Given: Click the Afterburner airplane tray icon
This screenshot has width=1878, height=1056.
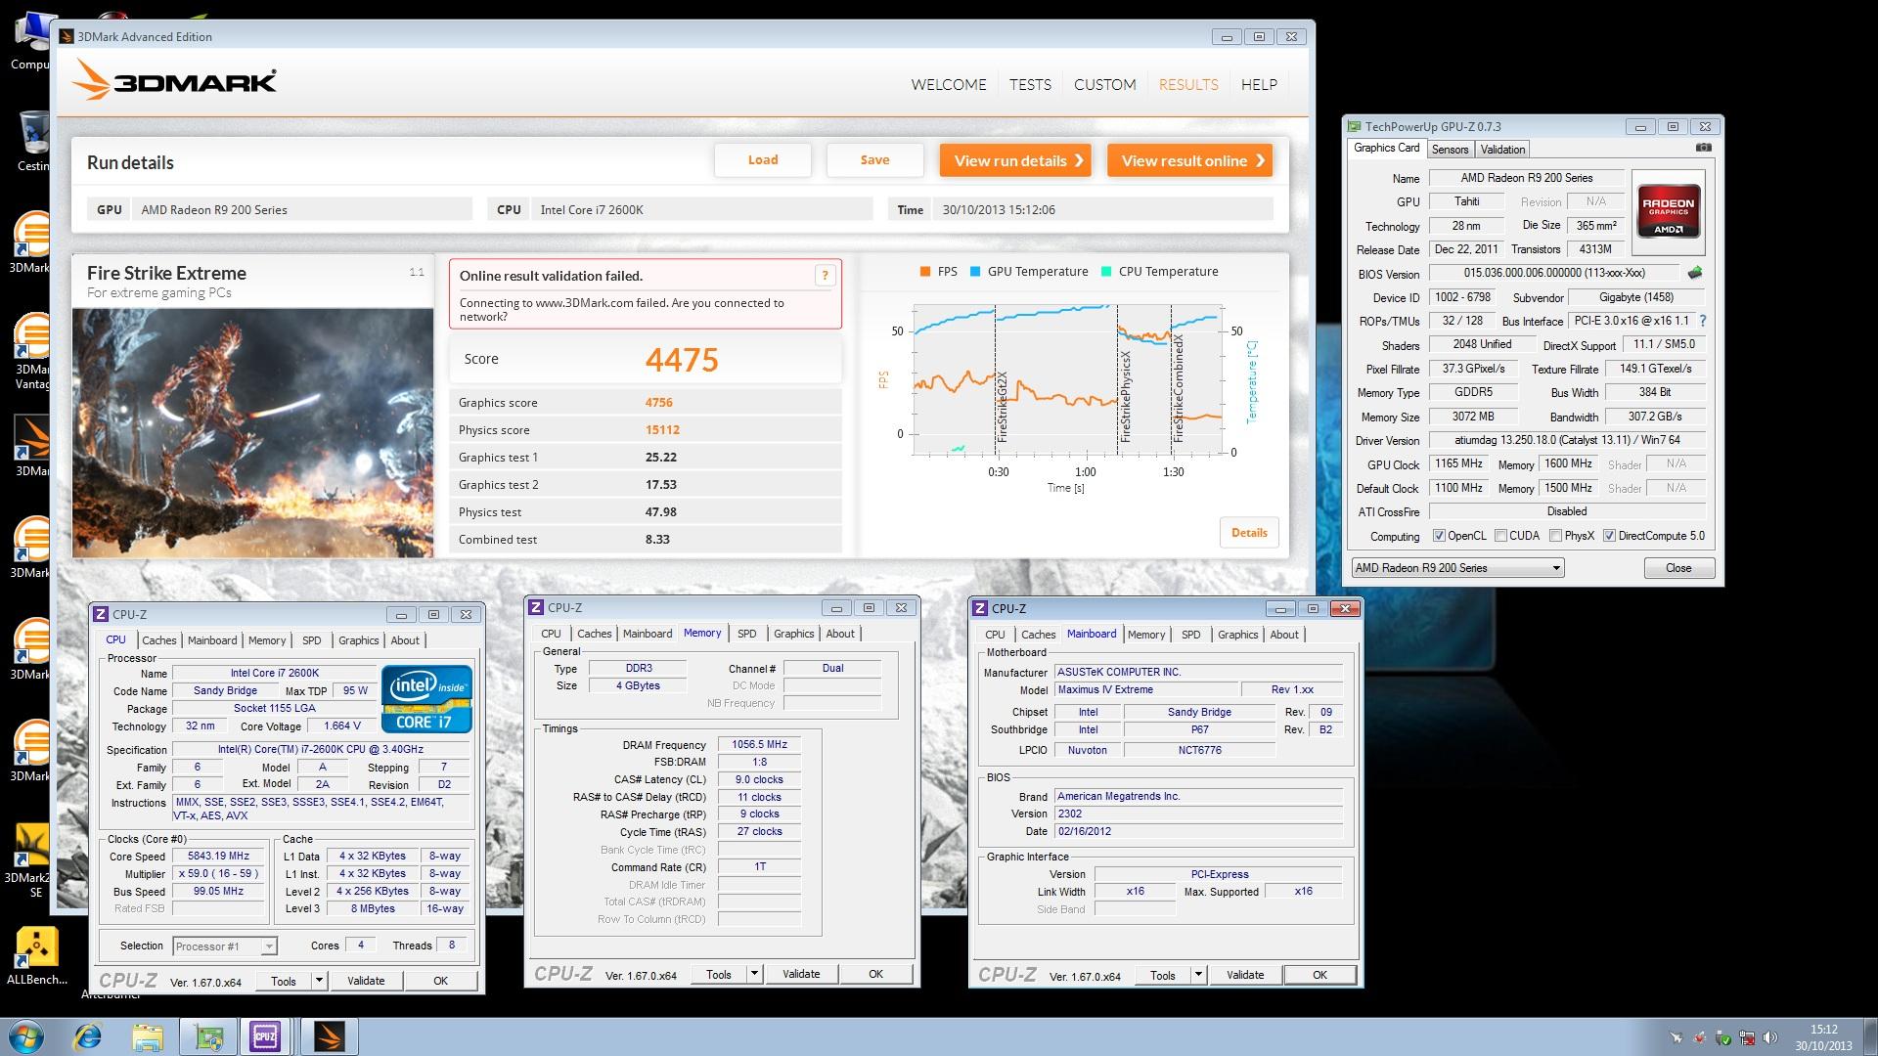Looking at the screenshot, I should click(1676, 1037).
